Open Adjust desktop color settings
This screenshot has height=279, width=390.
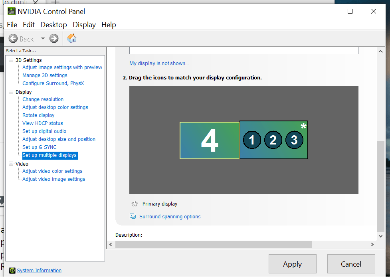(x=55, y=107)
